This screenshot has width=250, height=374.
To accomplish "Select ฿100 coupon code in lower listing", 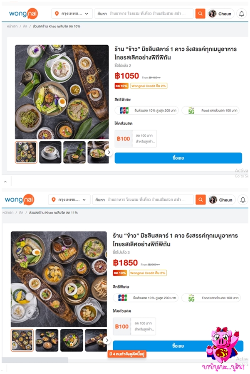I will (x=134, y=327).
